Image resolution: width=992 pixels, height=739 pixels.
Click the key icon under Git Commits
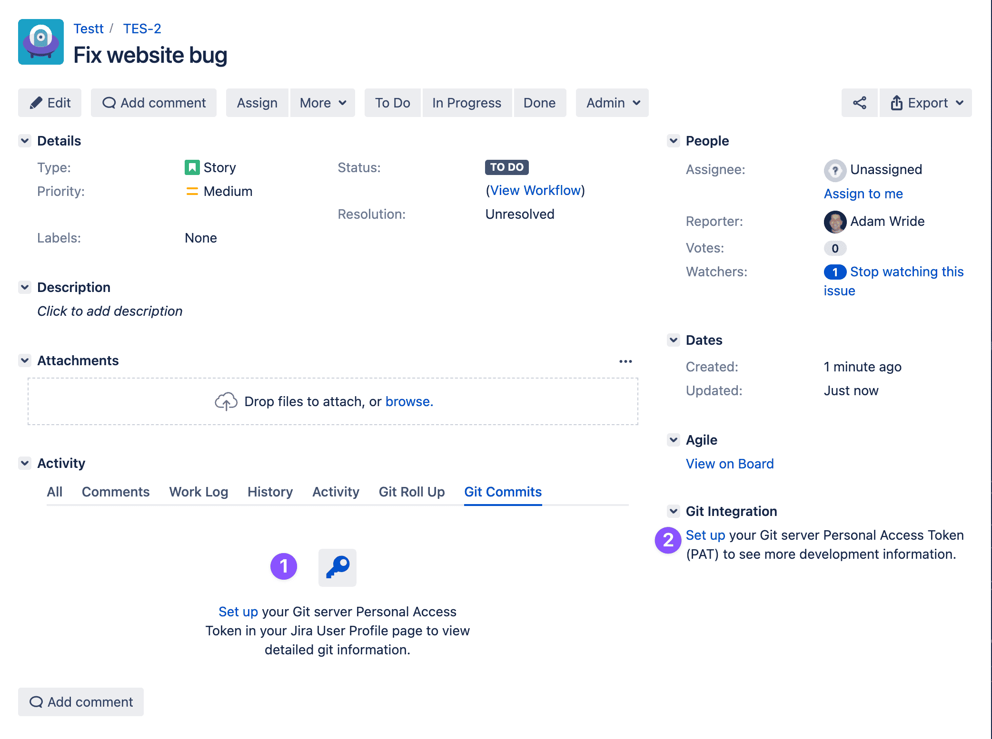pyautogui.click(x=337, y=567)
